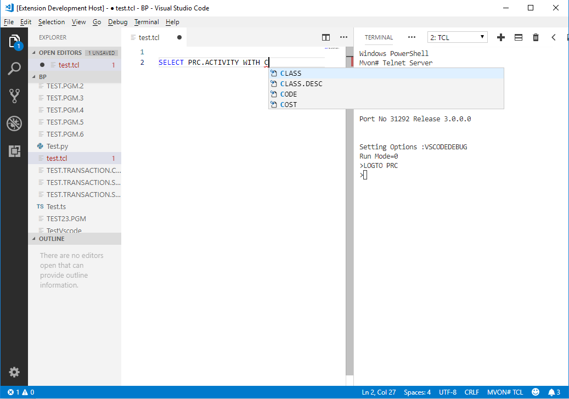Open TEST.PGM.2 file in explorer
The width and height of the screenshot is (569, 399).
pos(75,86)
